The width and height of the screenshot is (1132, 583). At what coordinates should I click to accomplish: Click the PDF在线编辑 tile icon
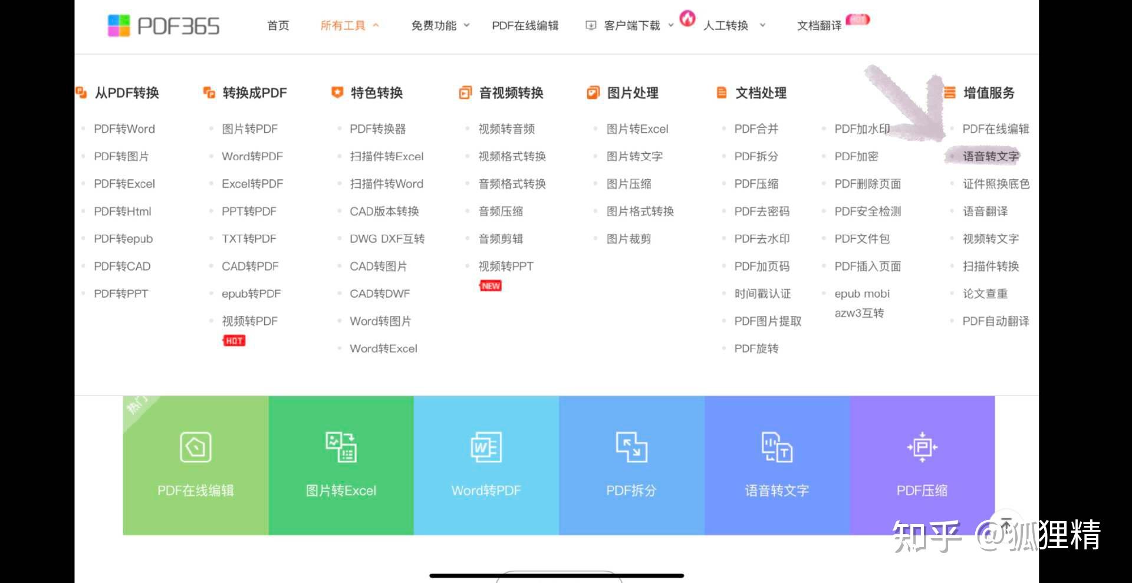(196, 447)
